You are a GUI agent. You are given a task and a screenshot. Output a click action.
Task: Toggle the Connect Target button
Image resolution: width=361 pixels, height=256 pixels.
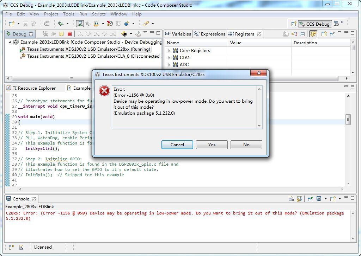(x=80, y=24)
